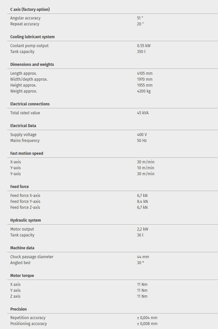This screenshot has height=329, width=218.
Task: Select the Electrical connections heading
Action: pos(30,104)
